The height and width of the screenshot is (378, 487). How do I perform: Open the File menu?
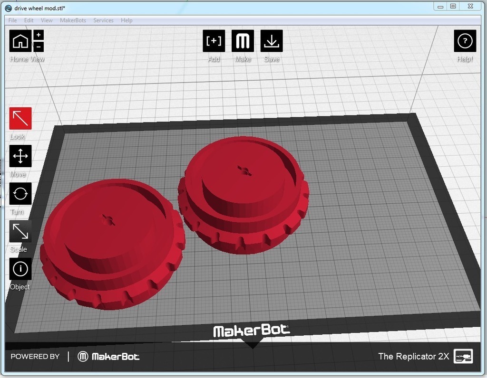[x=12, y=20]
